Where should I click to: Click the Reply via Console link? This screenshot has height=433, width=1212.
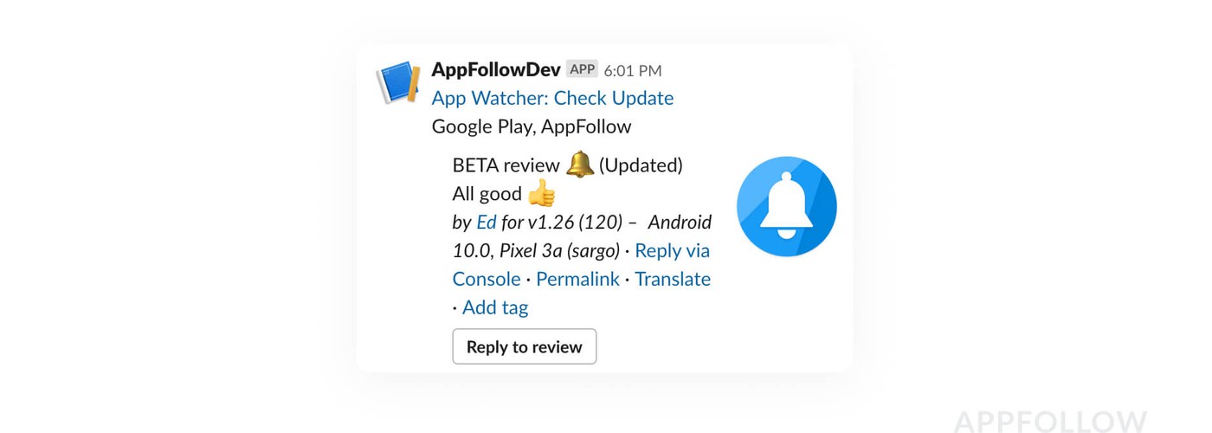point(672,251)
